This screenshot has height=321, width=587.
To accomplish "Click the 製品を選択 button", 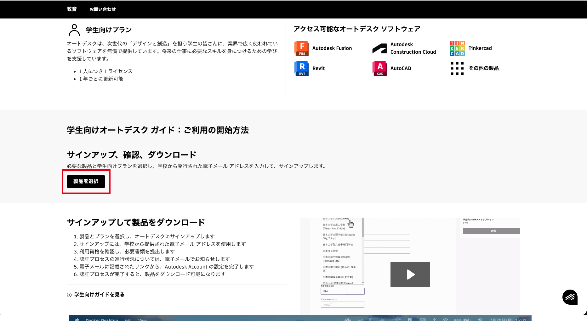I will [x=86, y=182].
